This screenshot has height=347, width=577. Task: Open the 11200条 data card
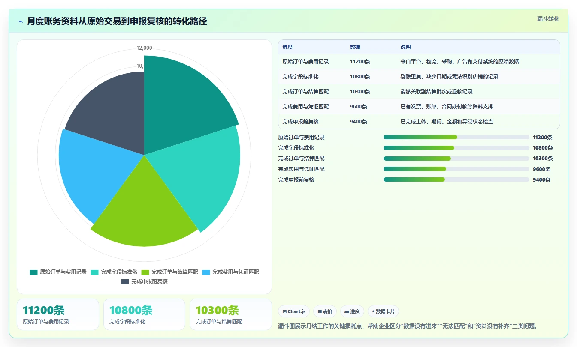point(58,314)
